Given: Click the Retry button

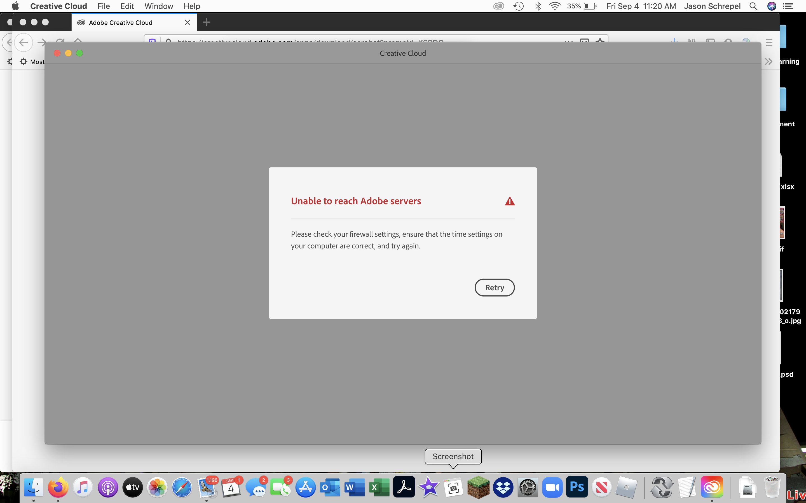Looking at the screenshot, I should (x=494, y=288).
